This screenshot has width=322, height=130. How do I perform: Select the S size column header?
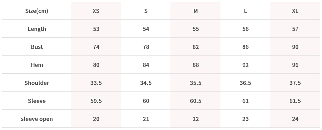146,11
